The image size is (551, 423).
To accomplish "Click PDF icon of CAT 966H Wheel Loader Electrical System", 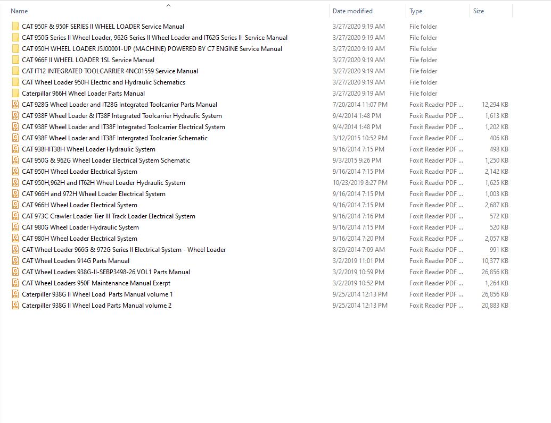I will pyautogui.click(x=15, y=205).
